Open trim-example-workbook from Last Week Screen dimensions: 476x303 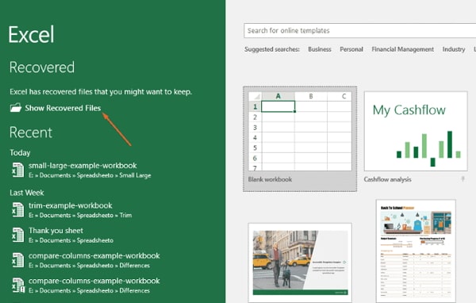[x=71, y=205]
